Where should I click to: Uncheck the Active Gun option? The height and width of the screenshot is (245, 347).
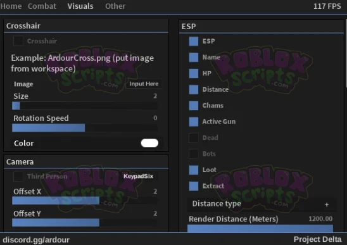(x=194, y=122)
